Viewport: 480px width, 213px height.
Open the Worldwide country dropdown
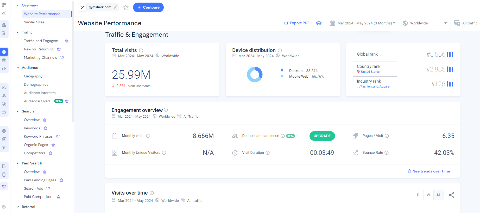425,23
